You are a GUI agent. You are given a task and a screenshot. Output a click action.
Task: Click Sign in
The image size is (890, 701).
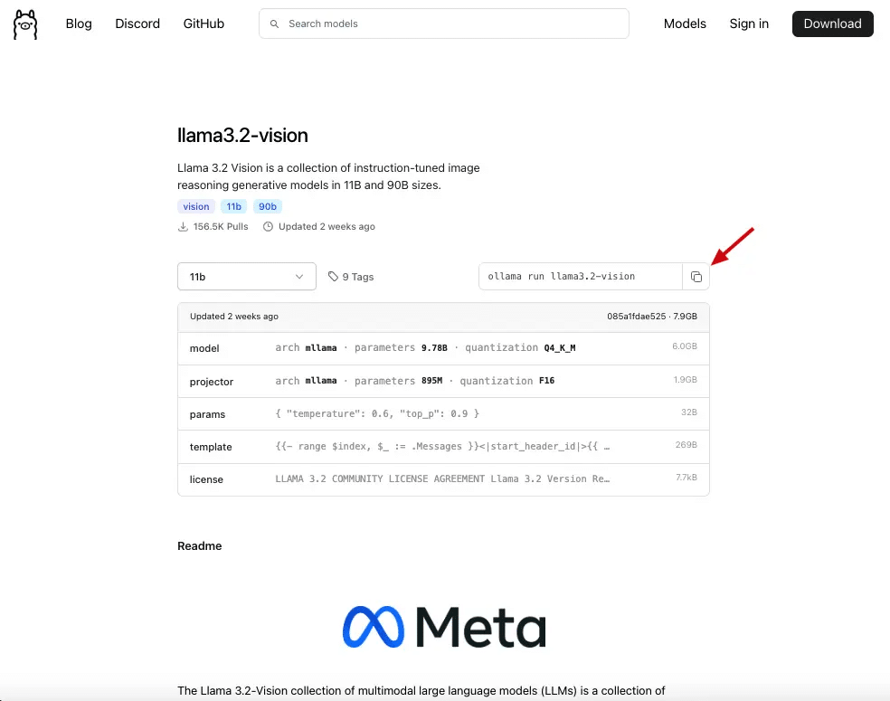click(749, 24)
